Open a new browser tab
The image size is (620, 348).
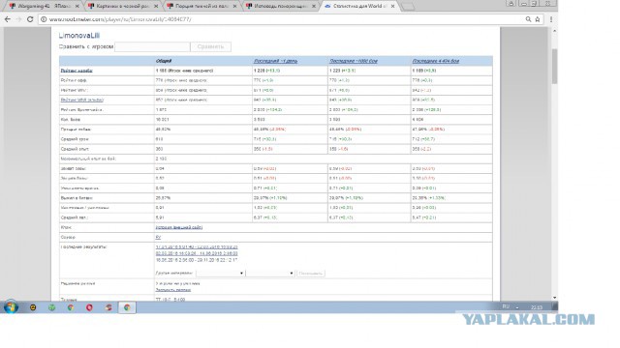point(407,7)
